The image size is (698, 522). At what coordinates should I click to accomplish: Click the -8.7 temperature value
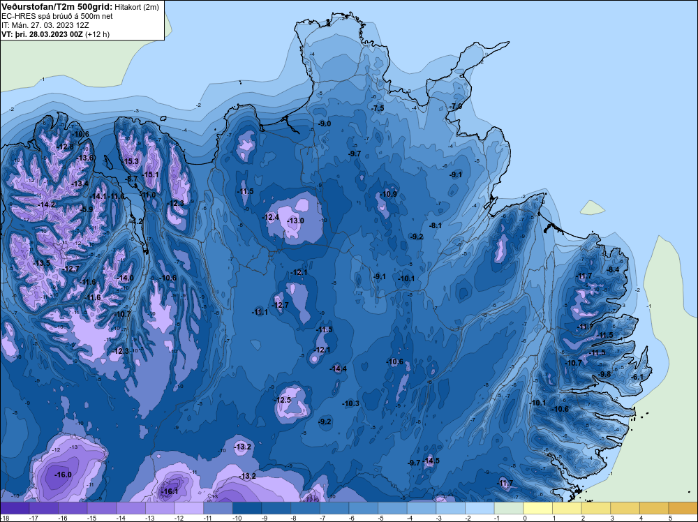click(x=131, y=179)
